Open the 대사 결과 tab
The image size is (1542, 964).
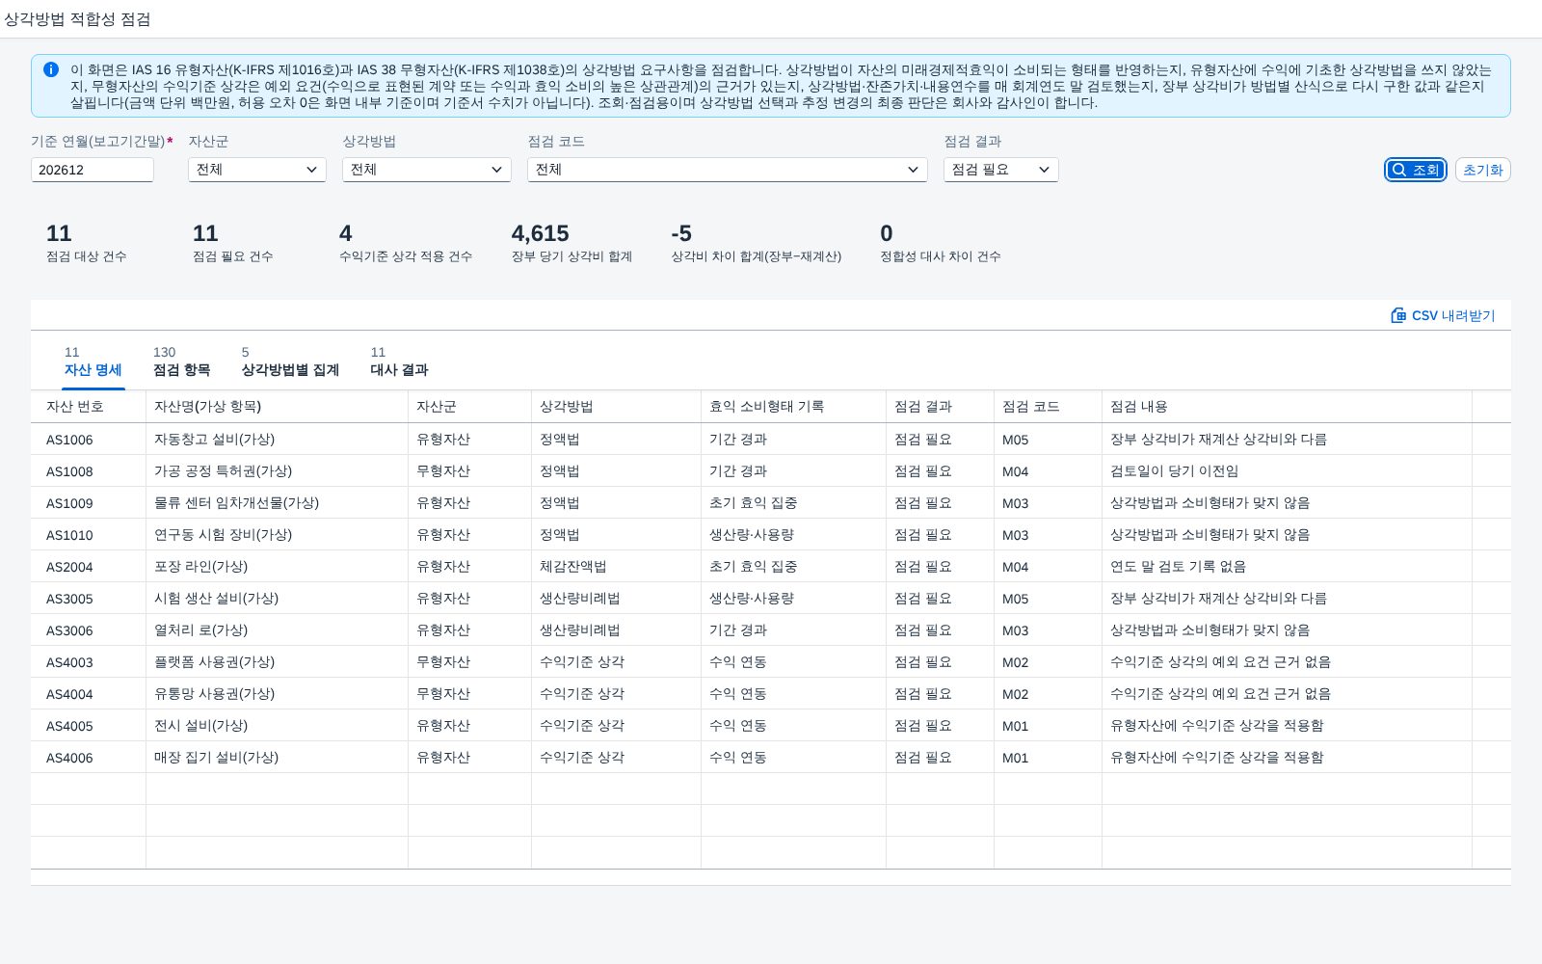coord(399,361)
